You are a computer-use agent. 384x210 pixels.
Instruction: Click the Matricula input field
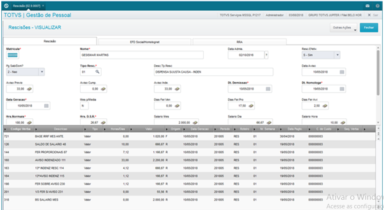[x=12, y=55]
